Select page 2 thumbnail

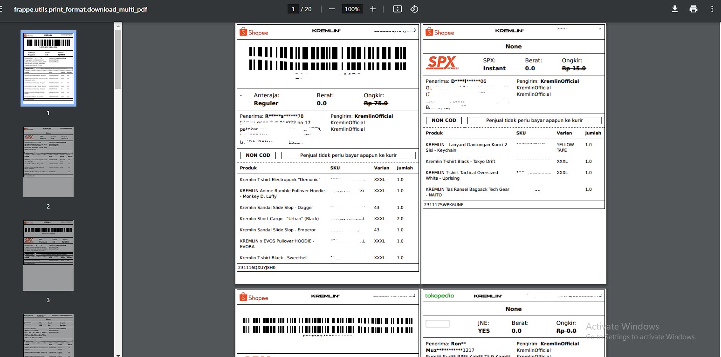coord(48,162)
